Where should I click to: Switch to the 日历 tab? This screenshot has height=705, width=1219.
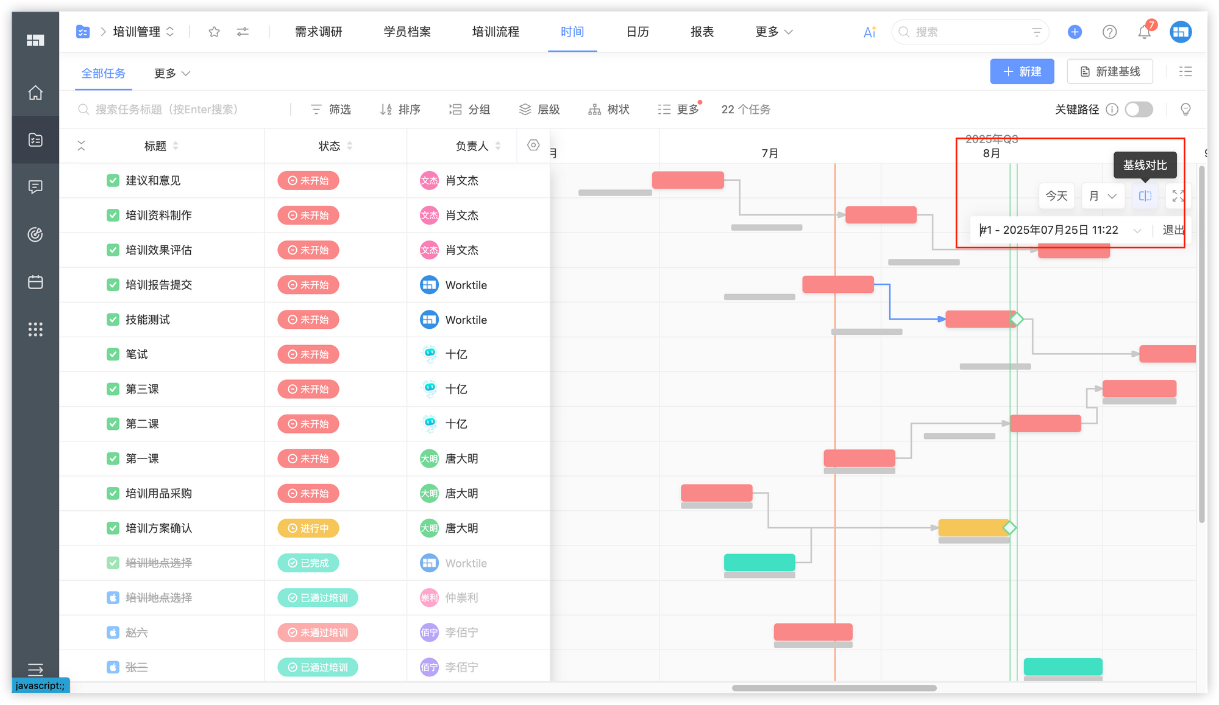(x=638, y=32)
